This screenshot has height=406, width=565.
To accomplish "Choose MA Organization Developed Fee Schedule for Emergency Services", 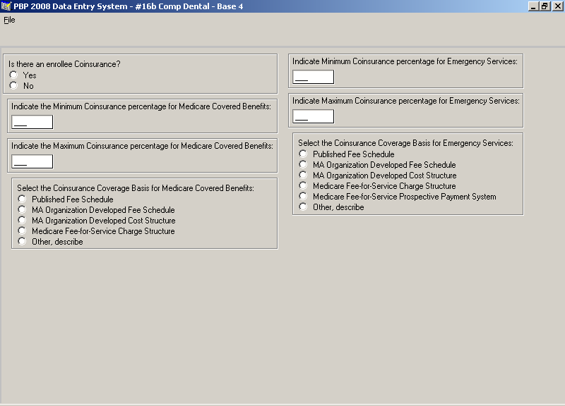I will [303, 164].
